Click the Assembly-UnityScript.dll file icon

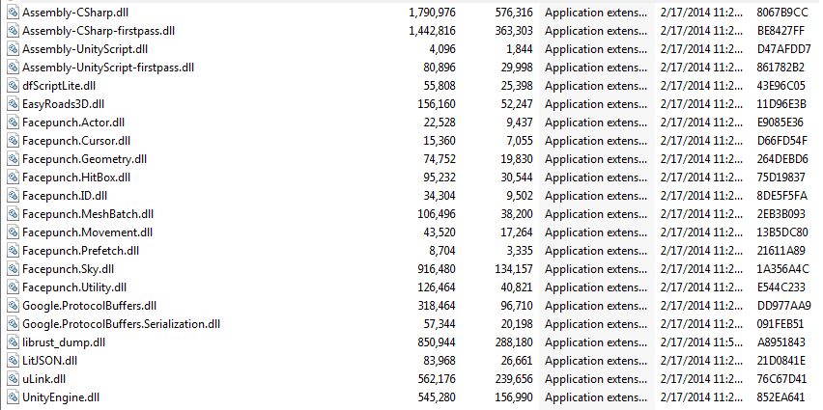[x=13, y=49]
